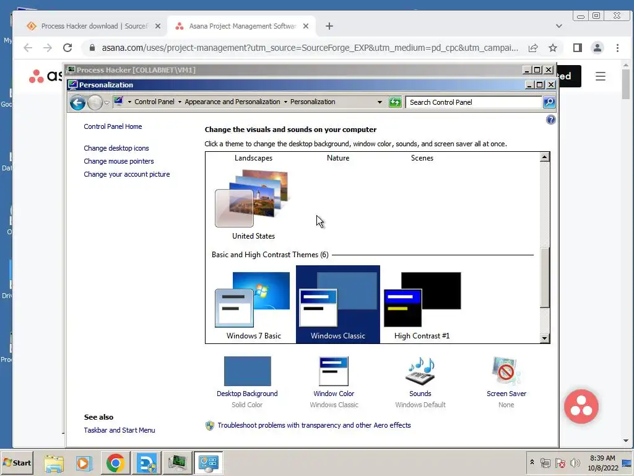Open Control Panel help icon
Image resolution: width=634 pixels, height=476 pixels.
point(550,120)
